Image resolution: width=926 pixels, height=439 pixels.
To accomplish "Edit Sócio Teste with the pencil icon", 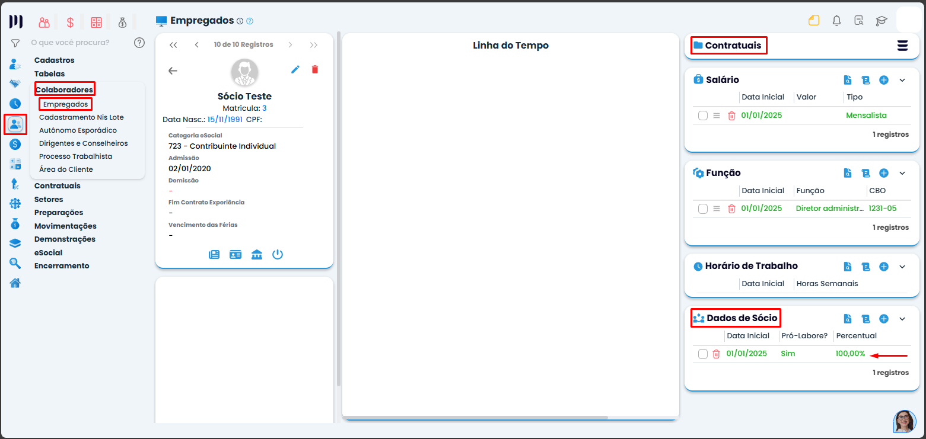I will pyautogui.click(x=295, y=69).
